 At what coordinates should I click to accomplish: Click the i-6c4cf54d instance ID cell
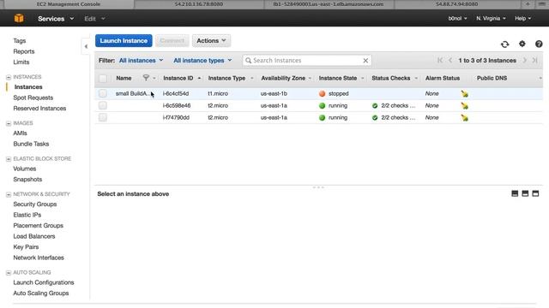click(x=176, y=93)
